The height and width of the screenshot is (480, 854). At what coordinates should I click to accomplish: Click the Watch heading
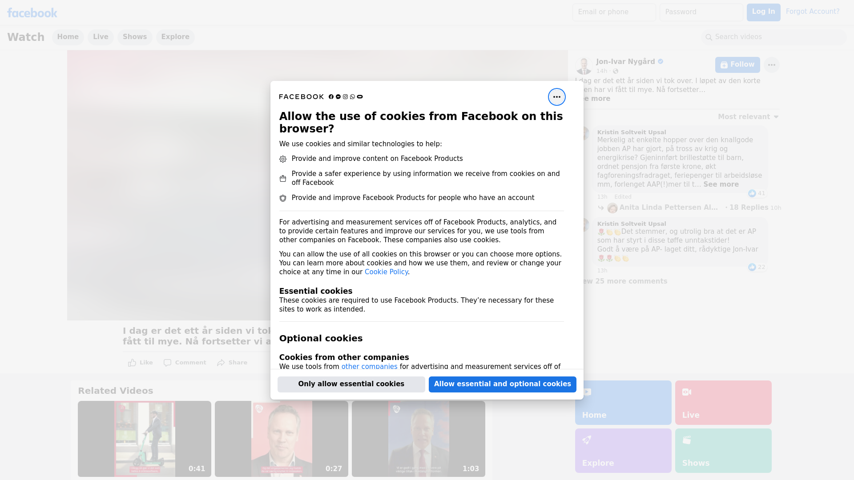point(26,37)
